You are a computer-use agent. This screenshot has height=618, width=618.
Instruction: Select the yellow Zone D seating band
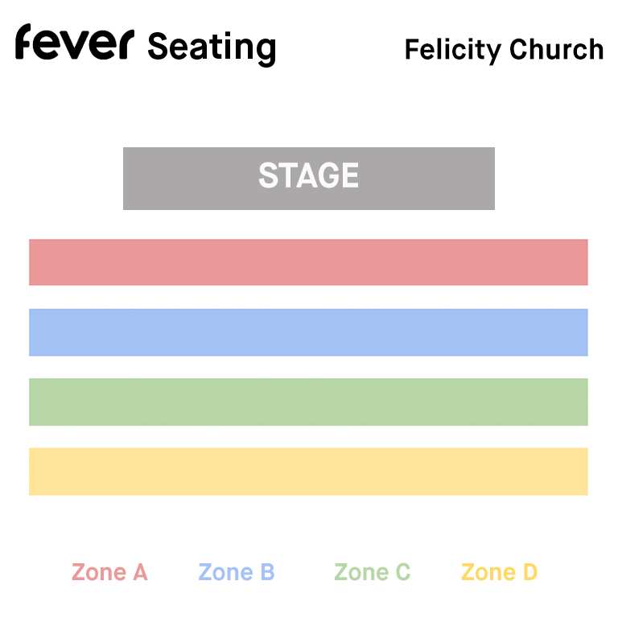[x=308, y=472]
